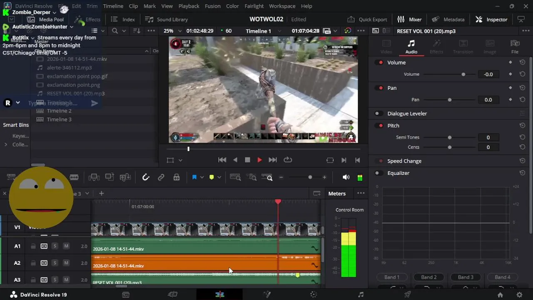Click the insert clip icon in timeline toolbar
Image resolution: width=533 pixels, height=300 pixels.
coord(94,177)
